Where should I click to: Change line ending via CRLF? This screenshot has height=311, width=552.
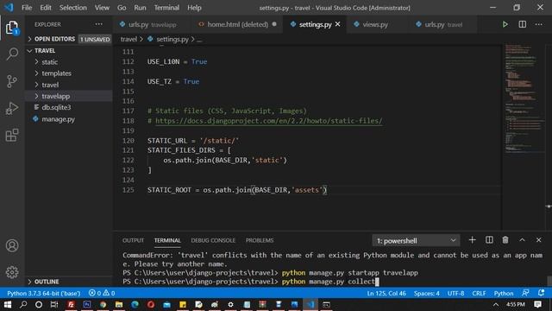(479, 293)
